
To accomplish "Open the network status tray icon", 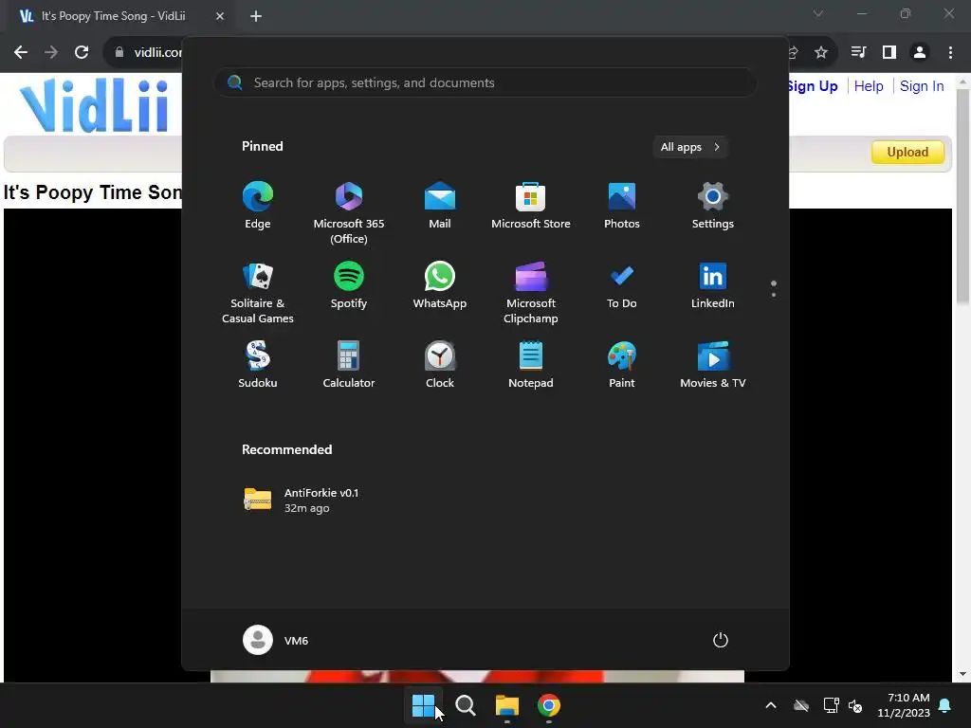I will [831, 705].
